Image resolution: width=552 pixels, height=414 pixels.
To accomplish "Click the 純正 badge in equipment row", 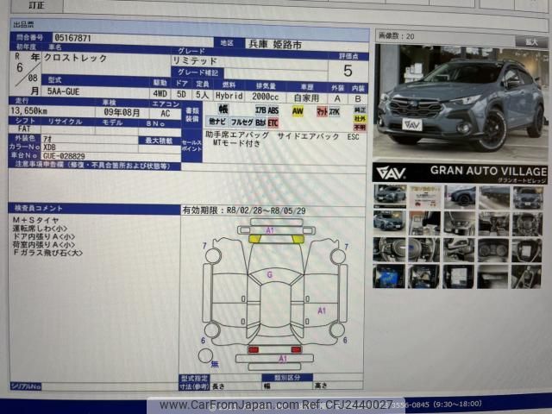I will (359, 110).
